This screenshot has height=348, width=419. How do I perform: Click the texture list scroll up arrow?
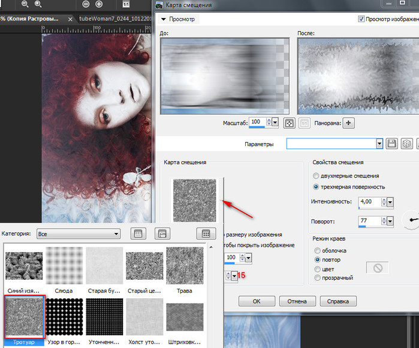tap(211, 247)
